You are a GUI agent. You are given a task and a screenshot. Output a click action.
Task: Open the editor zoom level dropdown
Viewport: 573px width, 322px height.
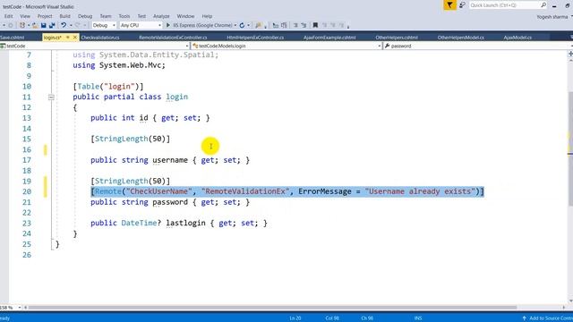(x=11, y=308)
